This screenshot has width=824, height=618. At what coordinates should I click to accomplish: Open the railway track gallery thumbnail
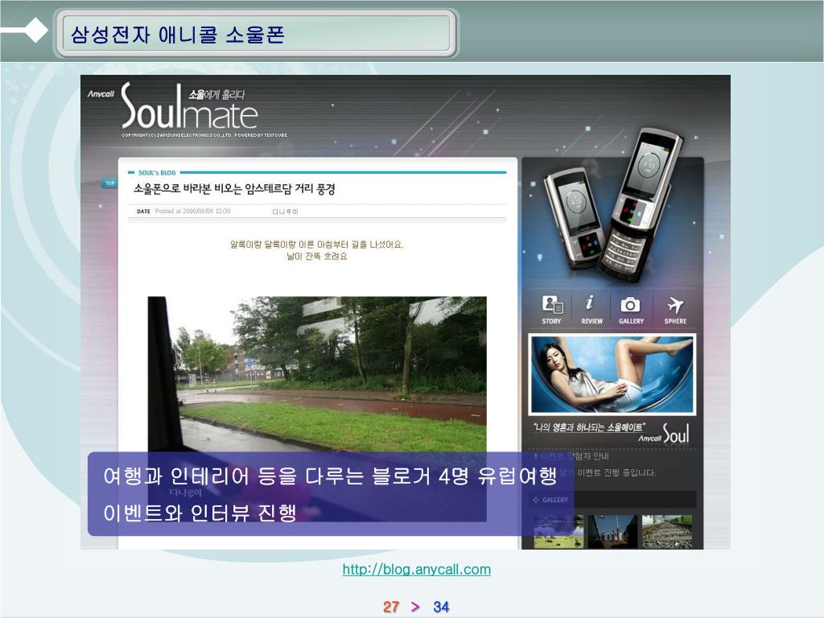(667, 532)
